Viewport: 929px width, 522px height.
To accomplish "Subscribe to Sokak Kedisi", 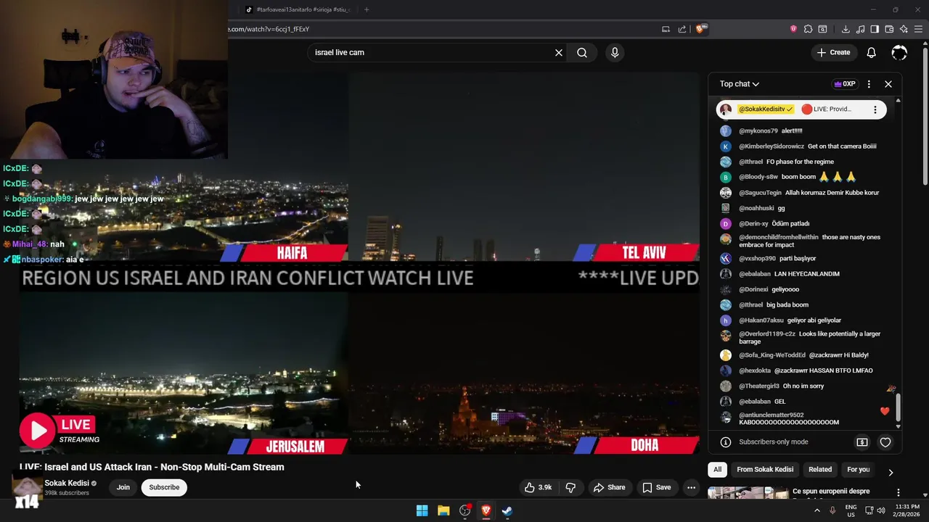I will coord(164,487).
